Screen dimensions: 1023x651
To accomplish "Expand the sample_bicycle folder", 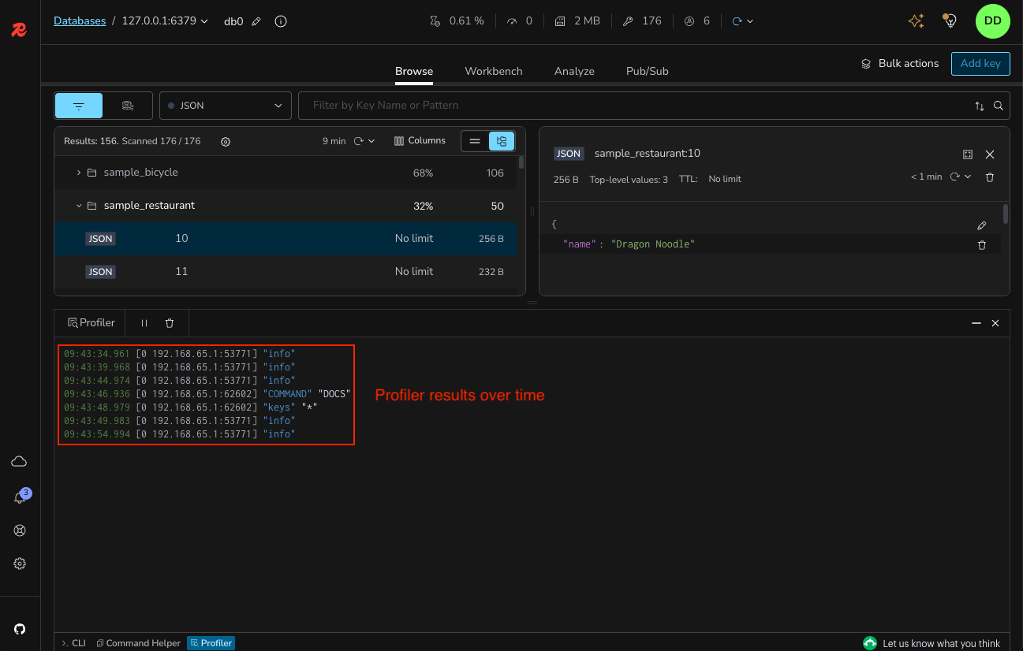I will [x=79, y=173].
